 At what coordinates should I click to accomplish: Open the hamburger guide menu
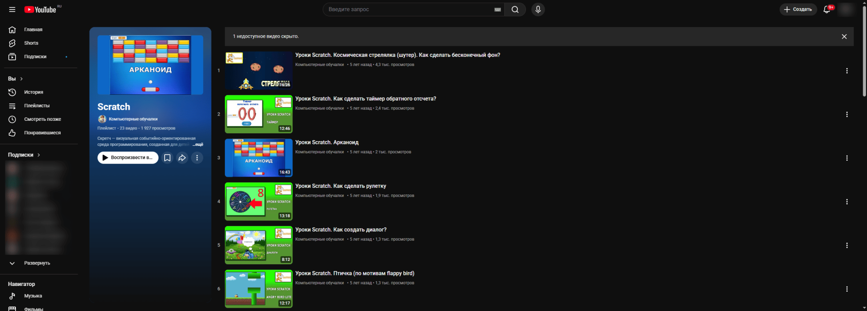(x=12, y=10)
